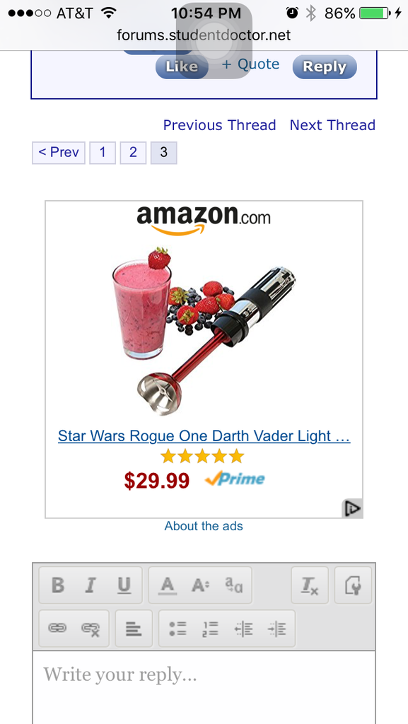The image size is (408, 724).
Task: Open the text color picker
Action: point(168,585)
